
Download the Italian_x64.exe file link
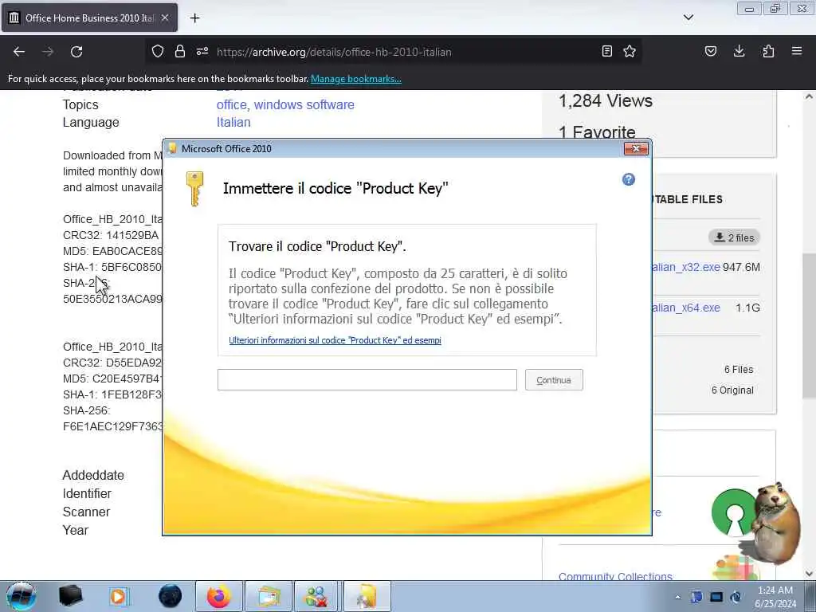pyautogui.click(x=686, y=308)
